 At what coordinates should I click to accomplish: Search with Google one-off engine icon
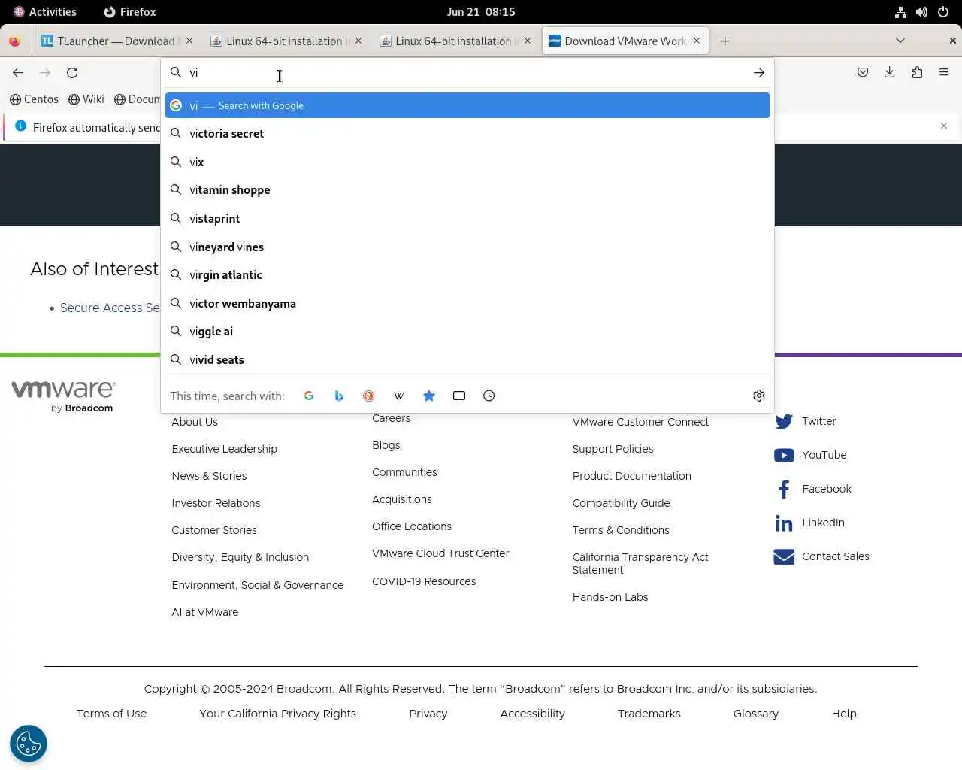309,396
